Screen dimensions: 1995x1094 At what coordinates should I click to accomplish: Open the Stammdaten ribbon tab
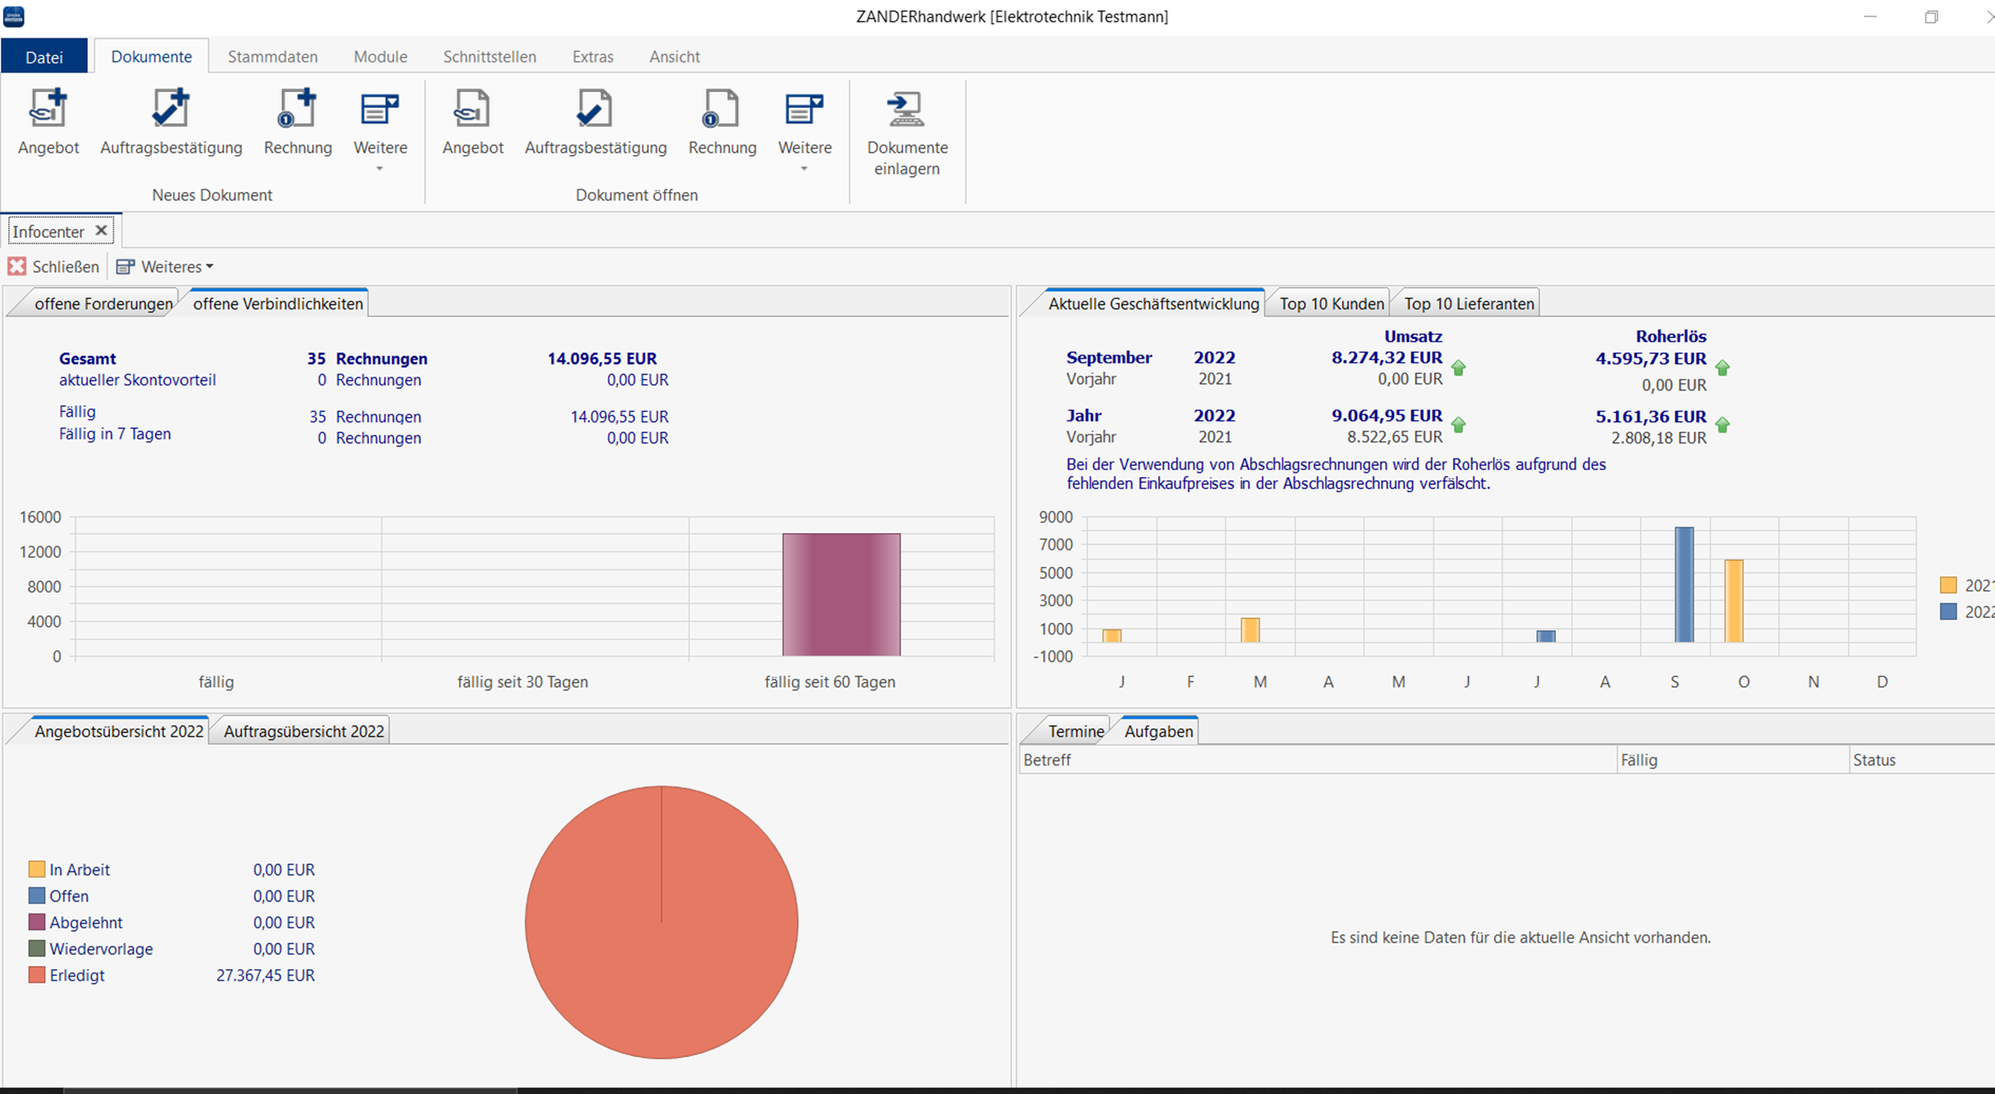point(272,57)
